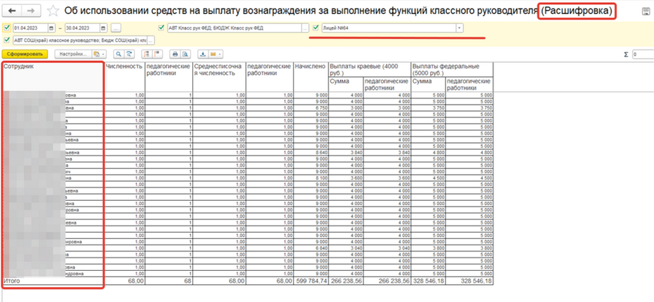Open the Настройки... settings button
The height and width of the screenshot is (302, 654).
pyautogui.click(x=72, y=54)
